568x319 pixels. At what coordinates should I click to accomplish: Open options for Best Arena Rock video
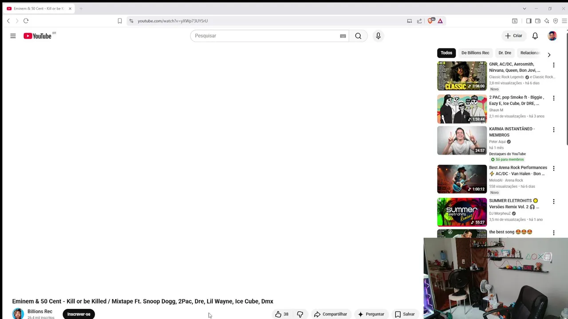tap(553, 168)
